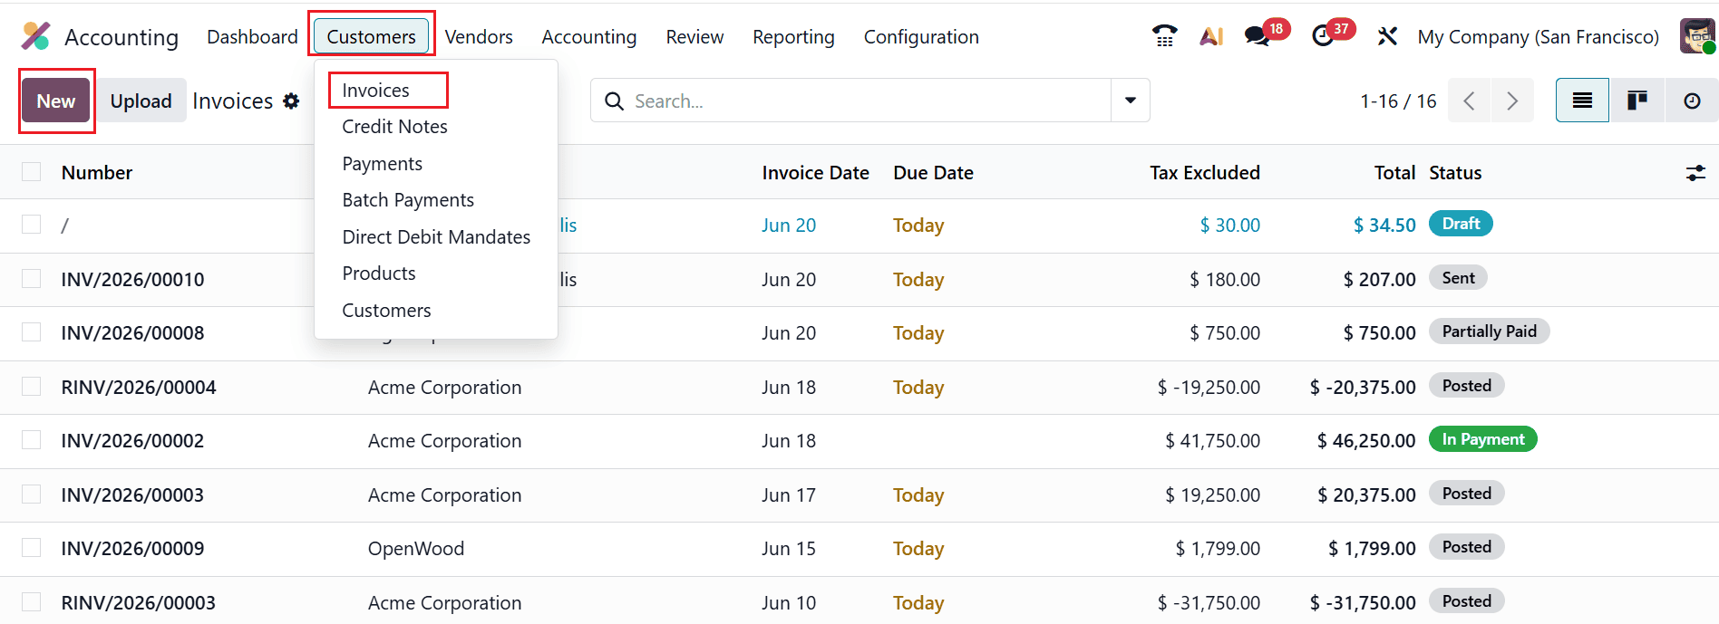
Task: Sort by Status column header
Action: click(1455, 172)
